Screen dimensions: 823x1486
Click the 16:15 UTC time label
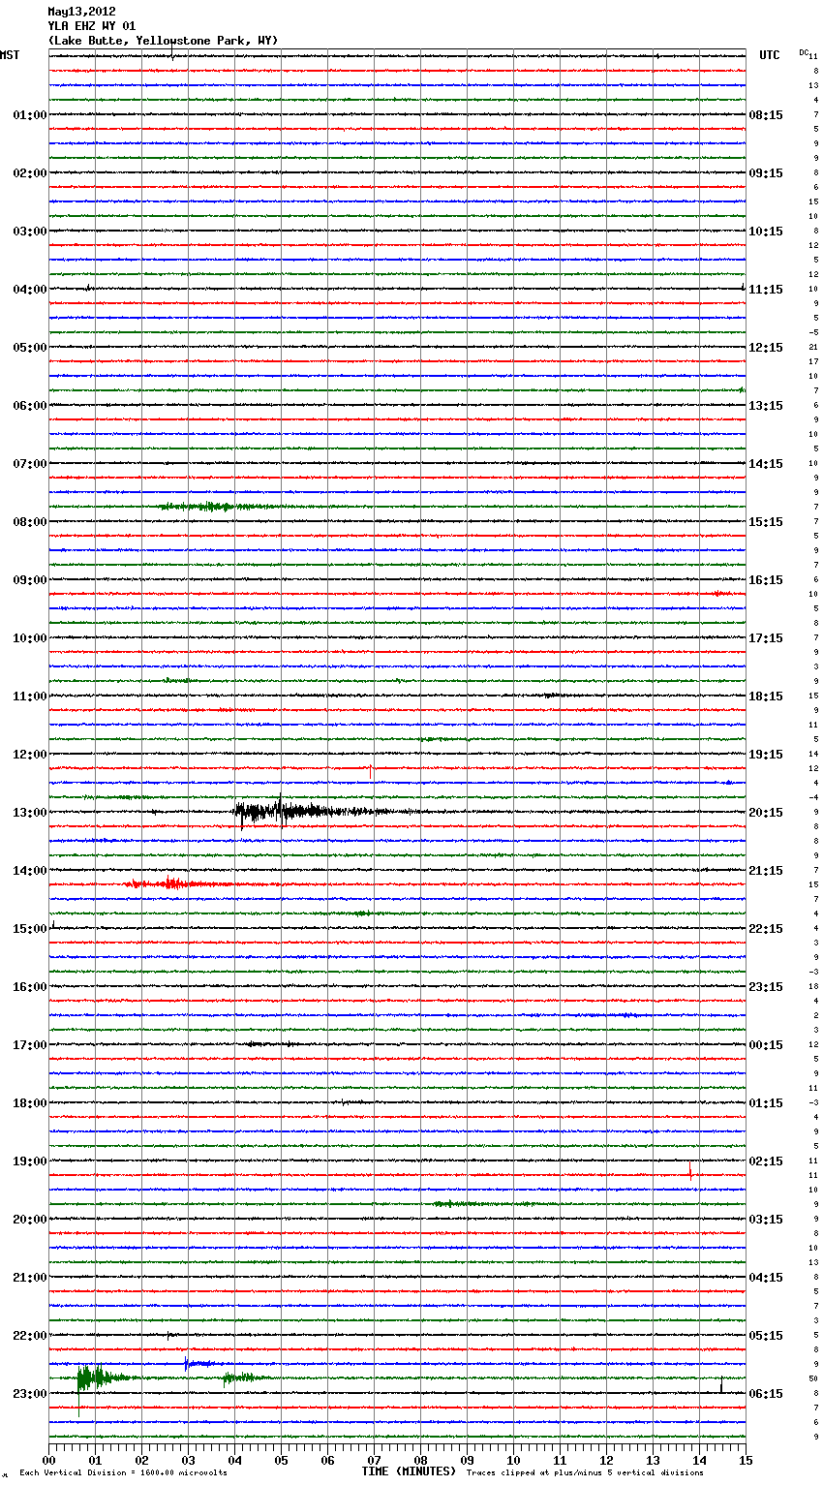(x=766, y=580)
